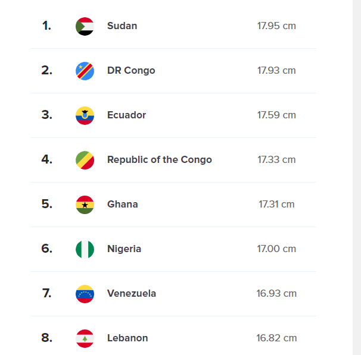Open the Sudan country name
Screen dimensions: 361x355
(x=122, y=26)
